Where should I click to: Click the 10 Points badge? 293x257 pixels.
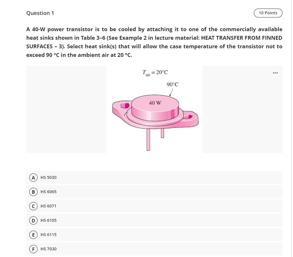click(268, 13)
